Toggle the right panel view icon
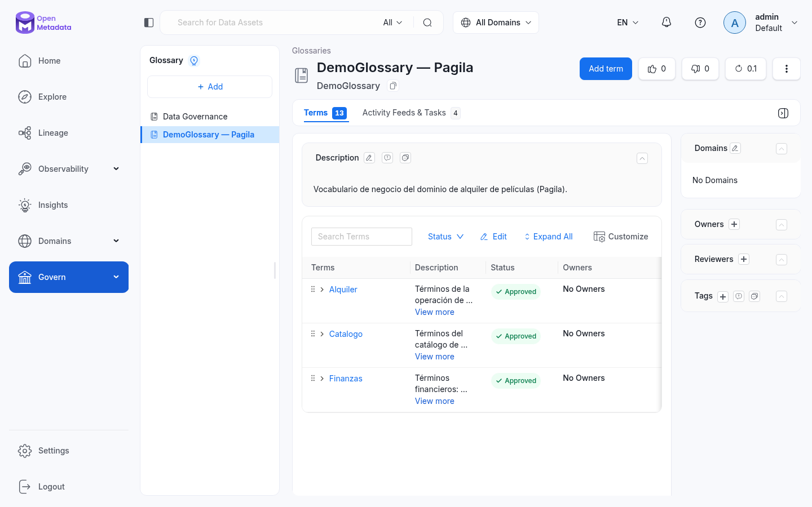The height and width of the screenshot is (507, 812). tap(783, 113)
